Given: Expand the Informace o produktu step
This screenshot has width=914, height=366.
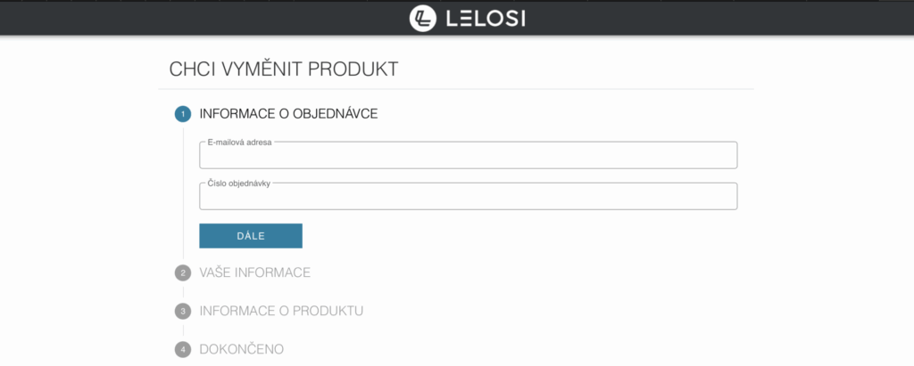Looking at the screenshot, I should click(x=281, y=312).
